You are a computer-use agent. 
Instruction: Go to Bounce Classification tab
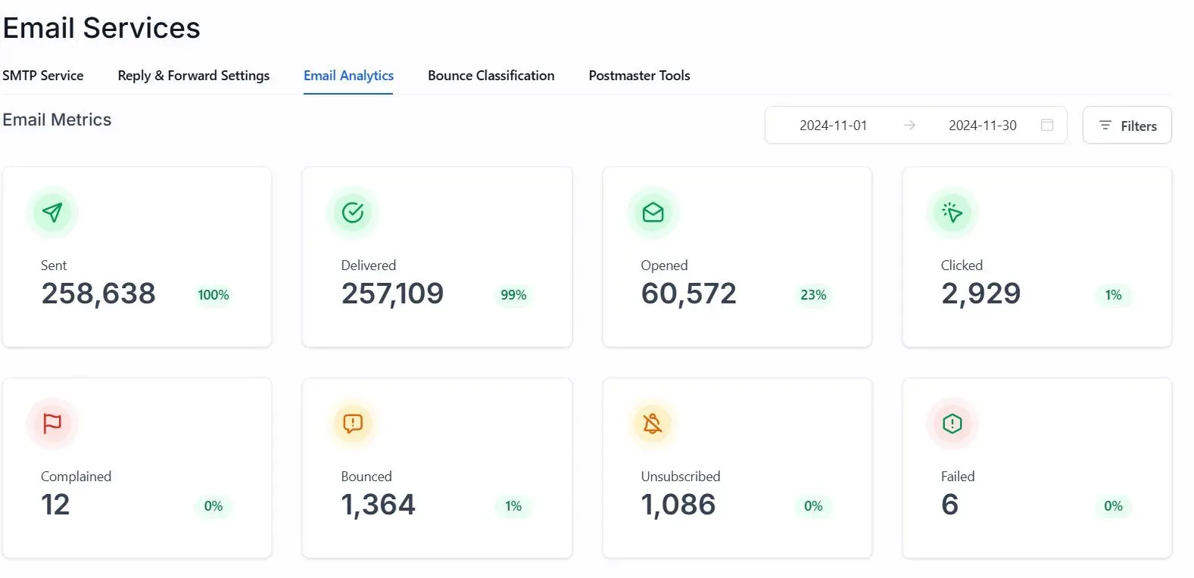click(x=491, y=76)
